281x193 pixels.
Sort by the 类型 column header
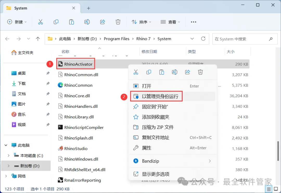tap(192, 52)
